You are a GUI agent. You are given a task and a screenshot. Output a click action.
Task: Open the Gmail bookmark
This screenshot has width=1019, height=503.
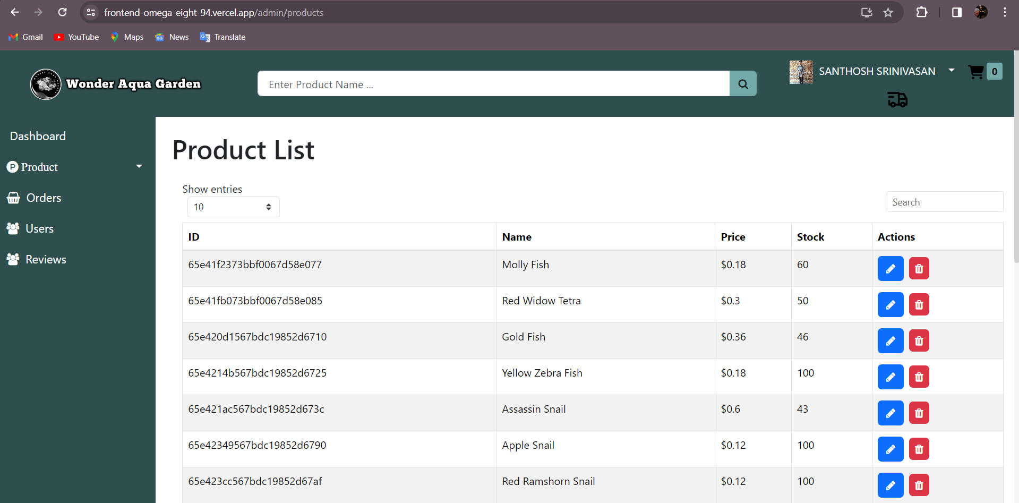pyautogui.click(x=26, y=37)
